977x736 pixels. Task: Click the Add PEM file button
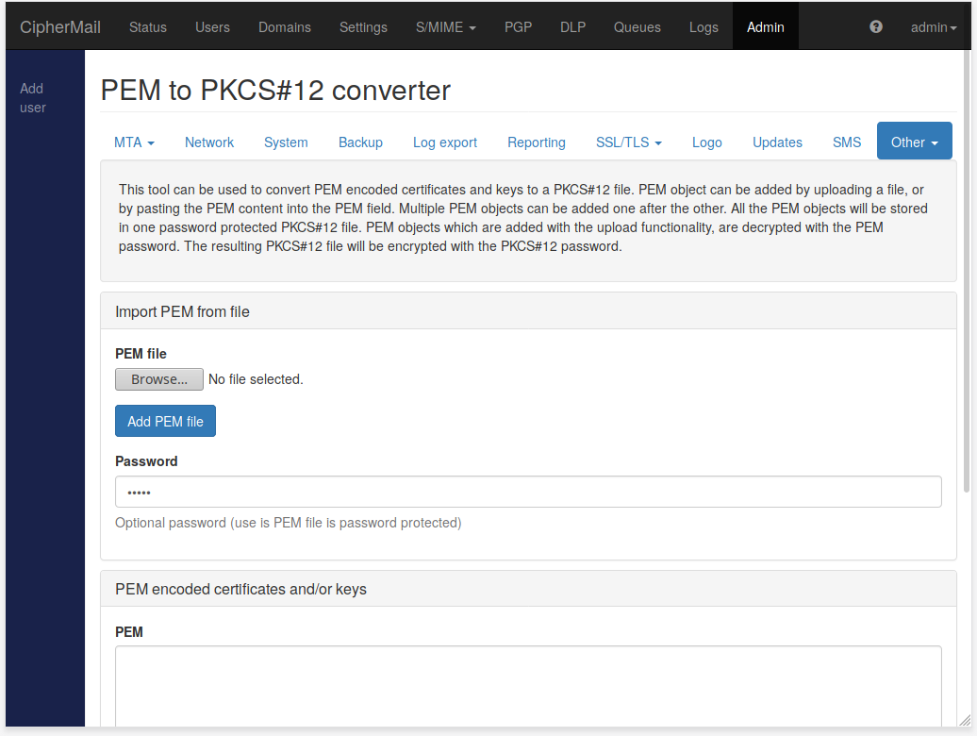[165, 421]
